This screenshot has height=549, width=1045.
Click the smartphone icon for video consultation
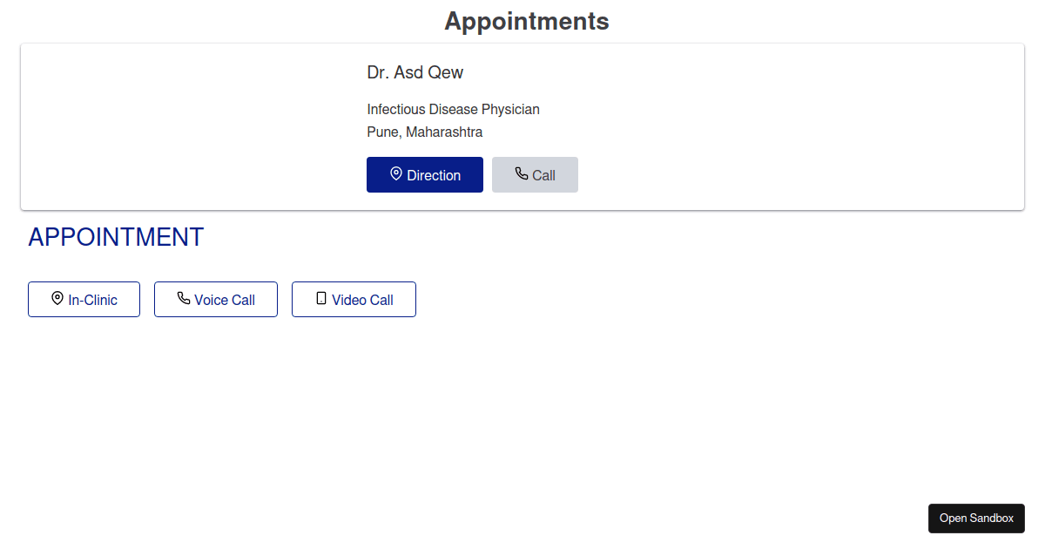(320, 299)
